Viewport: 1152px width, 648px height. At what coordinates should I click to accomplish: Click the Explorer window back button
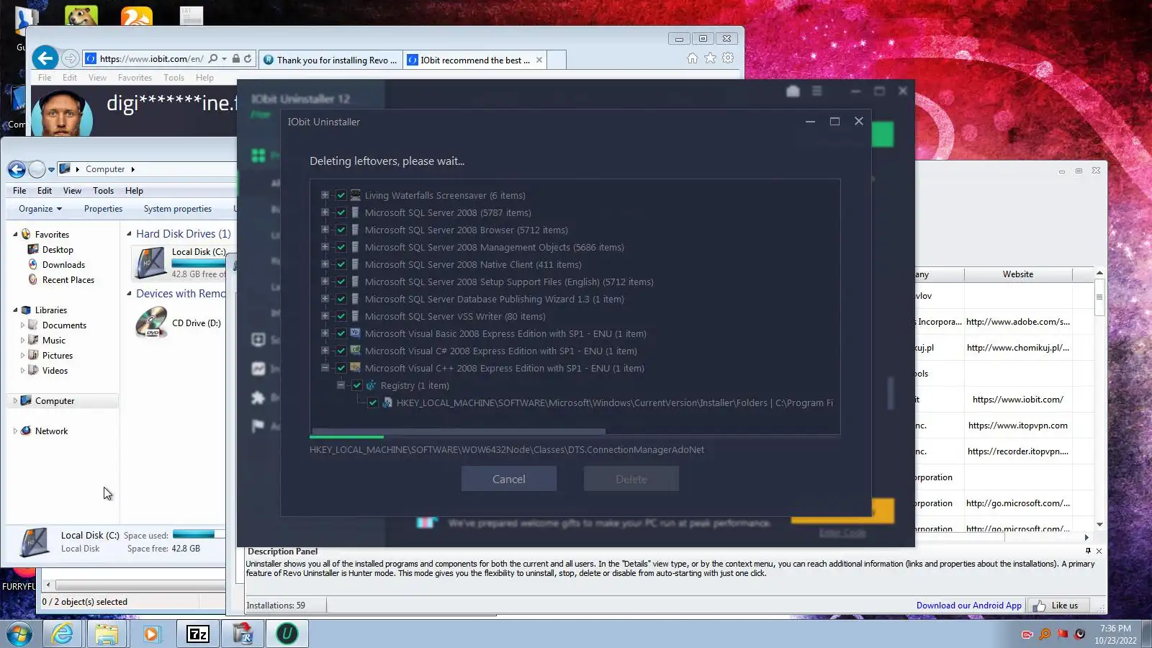pos(17,169)
